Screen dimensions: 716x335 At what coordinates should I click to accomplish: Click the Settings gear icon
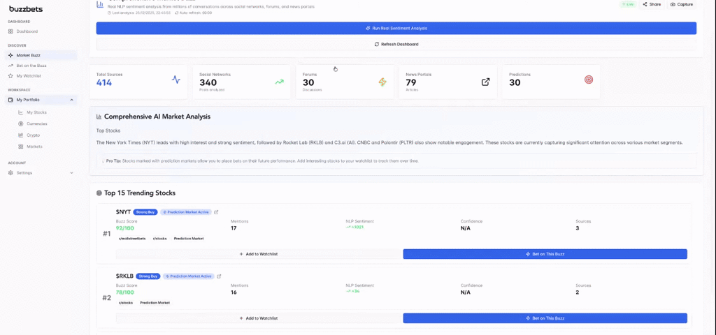(x=10, y=173)
